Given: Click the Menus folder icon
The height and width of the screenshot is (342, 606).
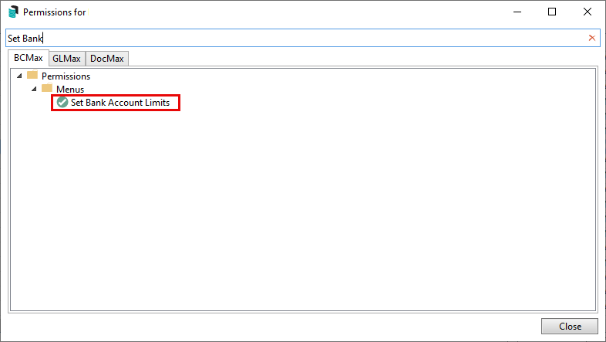Looking at the screenshot, I should [47, 88].
